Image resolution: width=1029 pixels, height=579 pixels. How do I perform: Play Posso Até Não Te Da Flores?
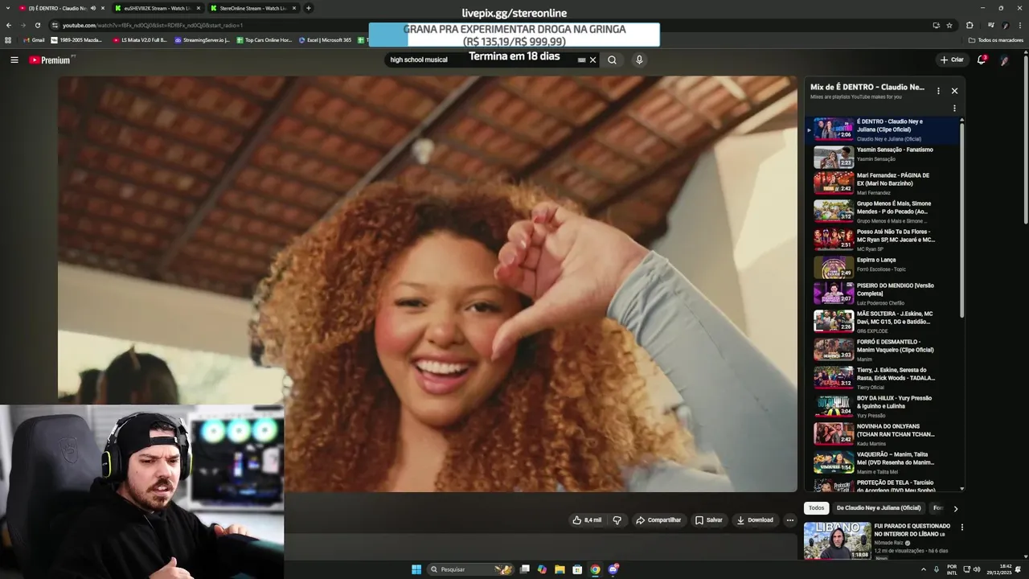pos(884,240)
